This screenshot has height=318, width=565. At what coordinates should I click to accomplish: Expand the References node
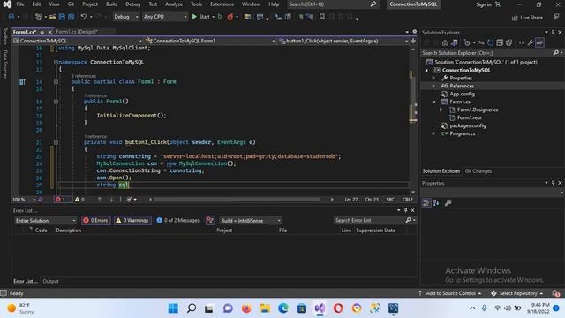(433, 86)
